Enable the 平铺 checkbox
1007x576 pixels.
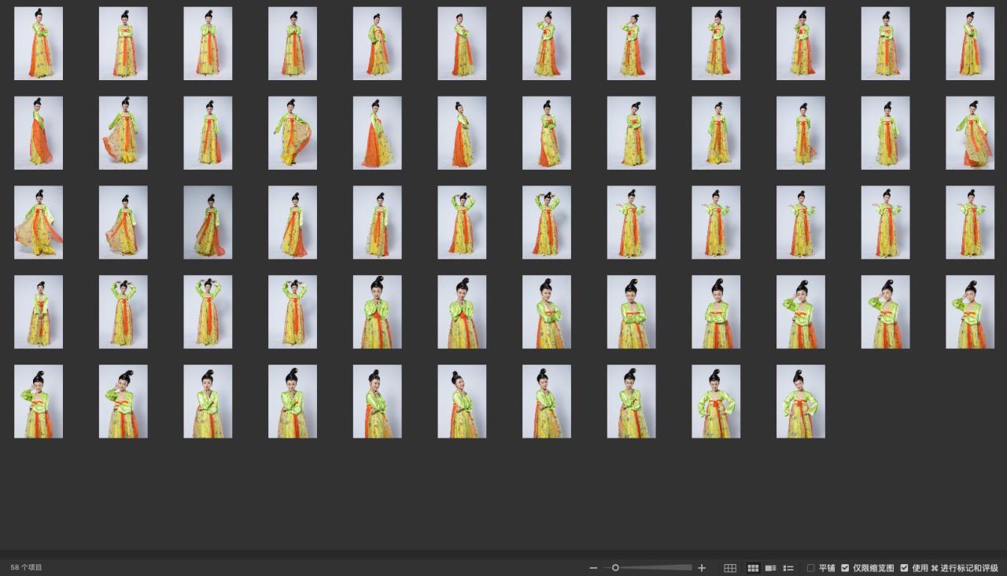pos(811,568)
